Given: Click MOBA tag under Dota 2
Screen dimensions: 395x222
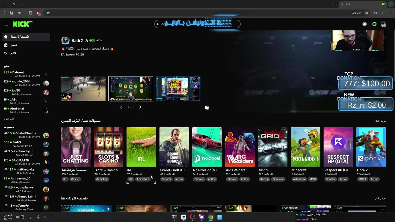Looking at the screenshot, I should 363,179.
